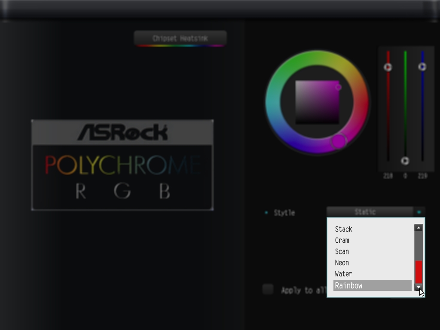440x330 pixels.
Task: Click the Chipset Heatsink button
Action: [x=180, y=38]
